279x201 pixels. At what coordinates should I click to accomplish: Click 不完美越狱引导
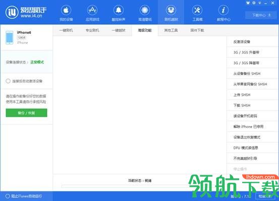[x=253, y=158]
